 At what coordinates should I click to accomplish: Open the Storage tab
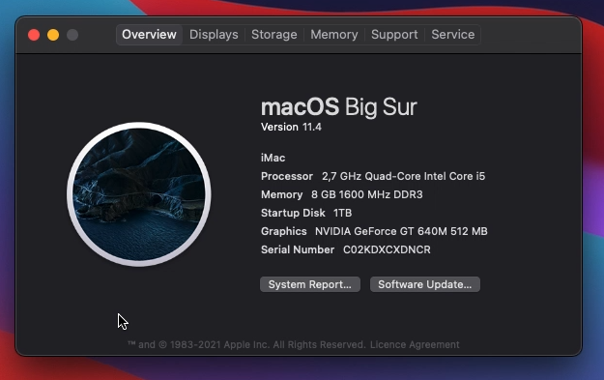[x=274, y=35]
